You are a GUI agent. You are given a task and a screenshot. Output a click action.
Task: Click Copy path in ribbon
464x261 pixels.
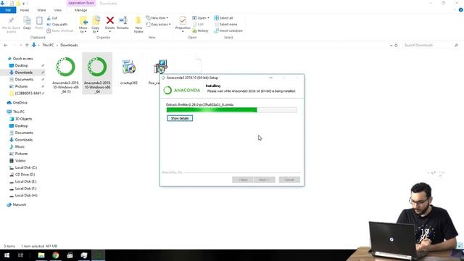point(57,24)
